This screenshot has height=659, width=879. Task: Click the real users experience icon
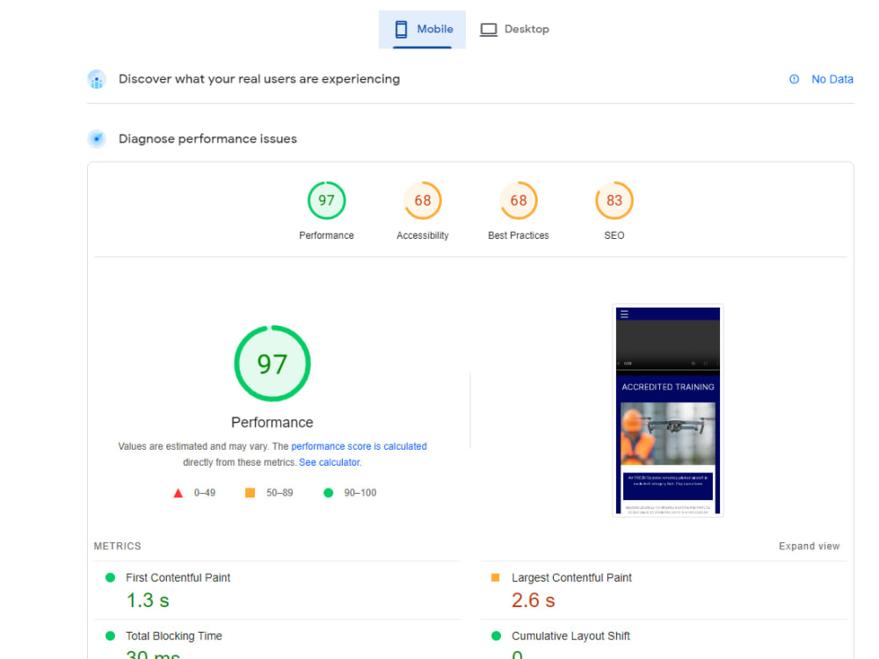[97, 80]
